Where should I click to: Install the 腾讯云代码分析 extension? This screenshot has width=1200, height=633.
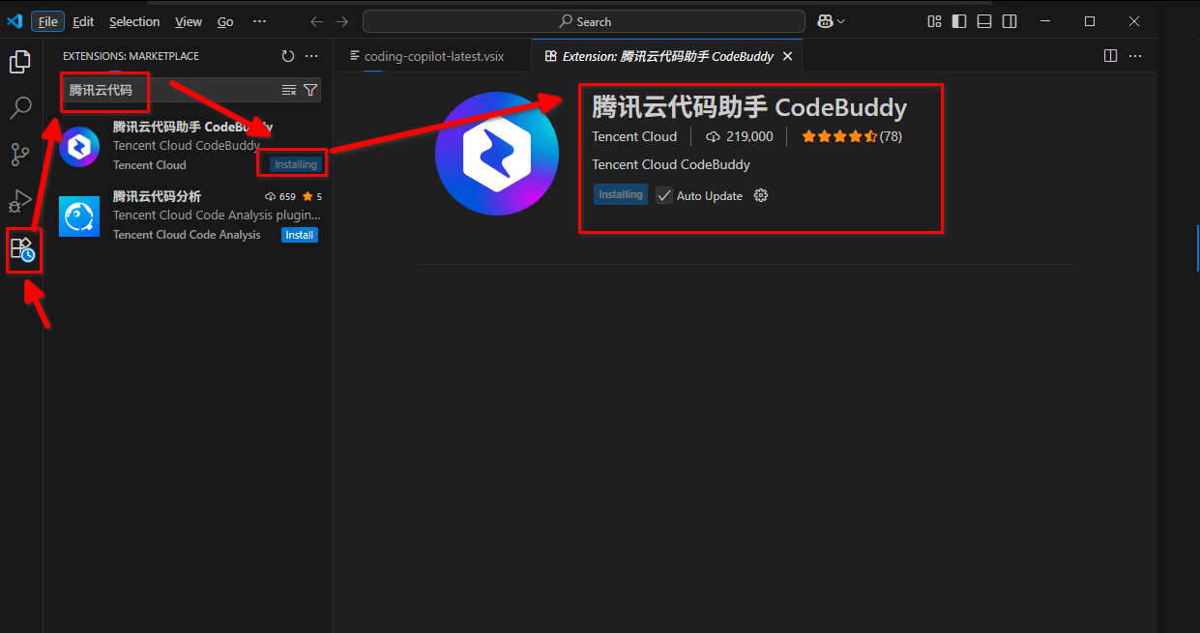click(300, 235)
